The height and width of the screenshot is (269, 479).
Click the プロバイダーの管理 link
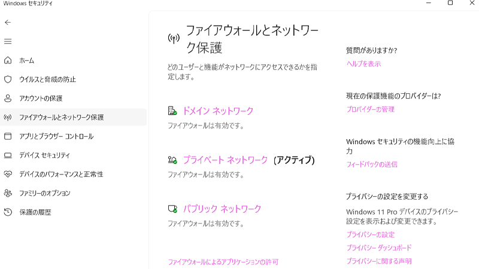pyautogui.click(x=370, y=109)
